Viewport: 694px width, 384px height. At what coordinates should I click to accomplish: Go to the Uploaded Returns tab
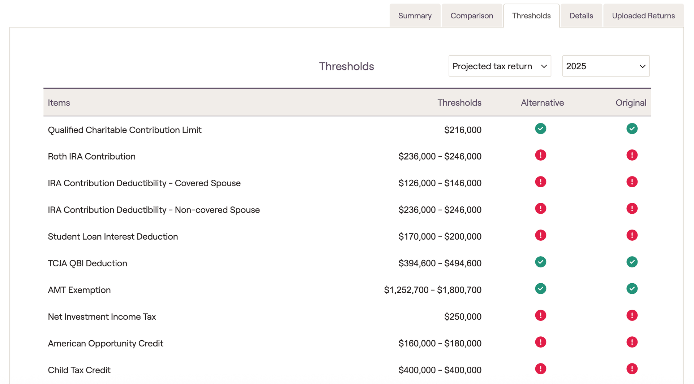(643, 16)
